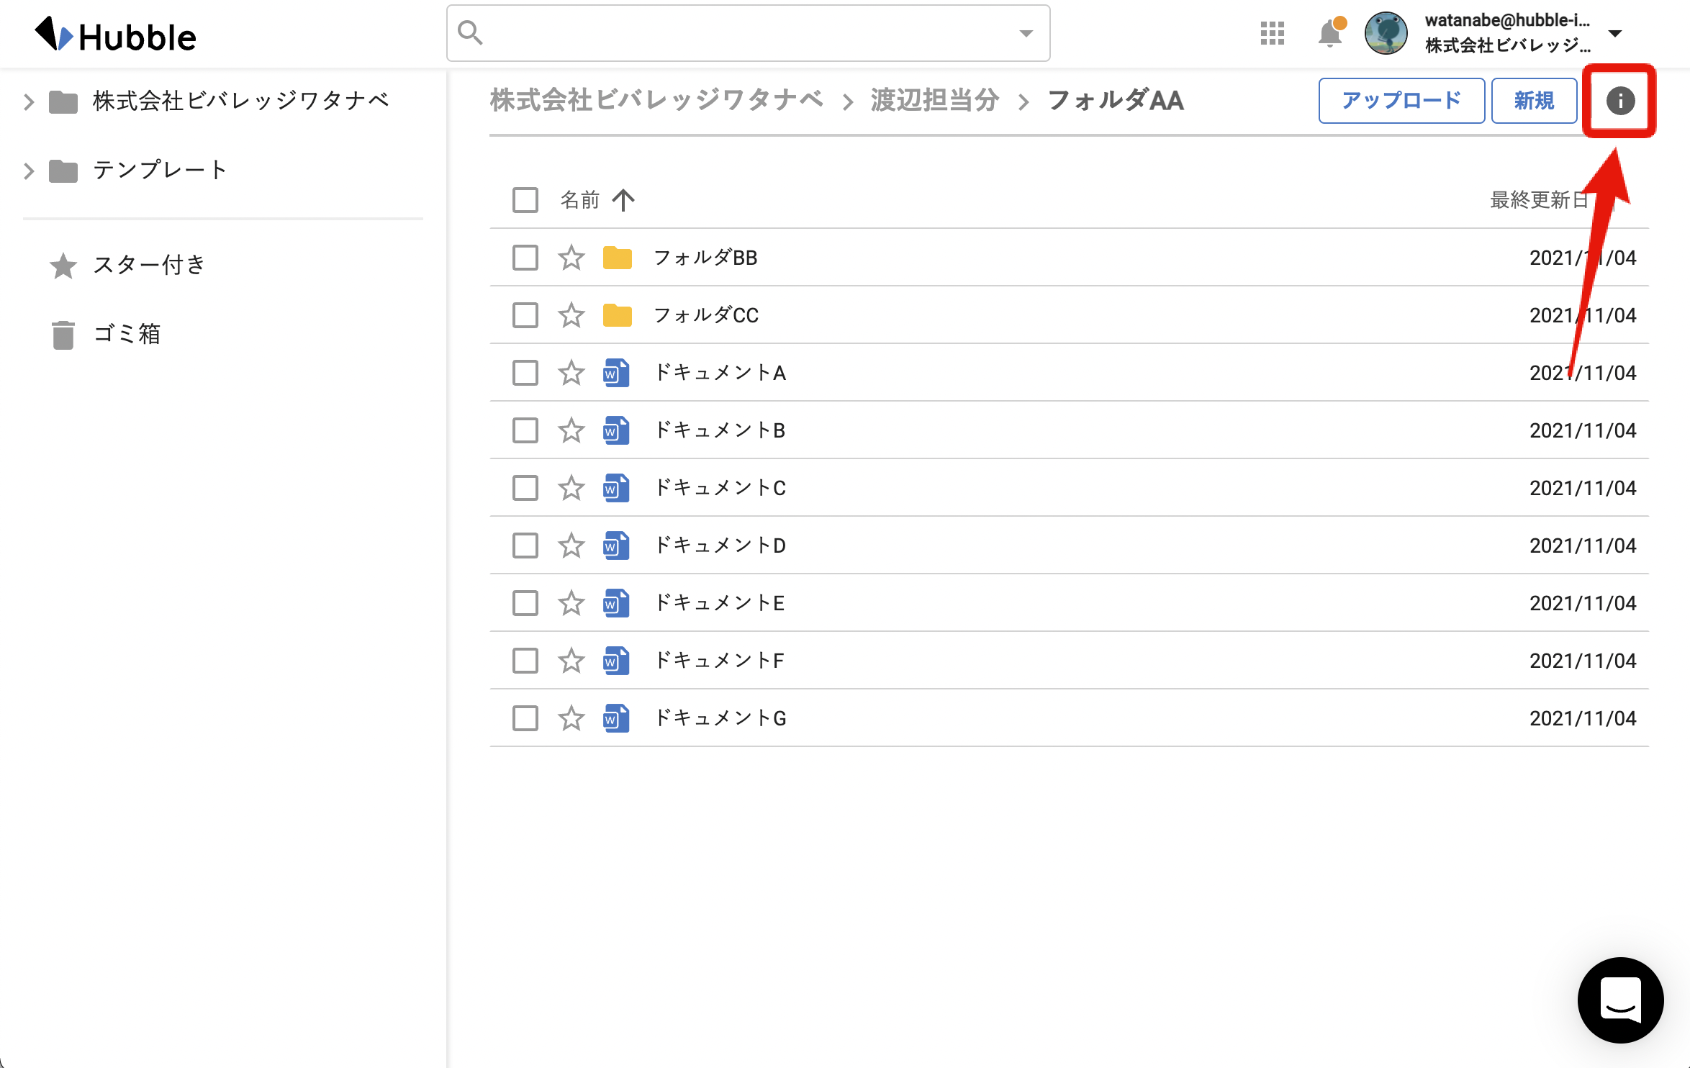This screenshot has width=1690, height=1068.
Task: Star ドキュメントE
Action: [x=571, y=602]
